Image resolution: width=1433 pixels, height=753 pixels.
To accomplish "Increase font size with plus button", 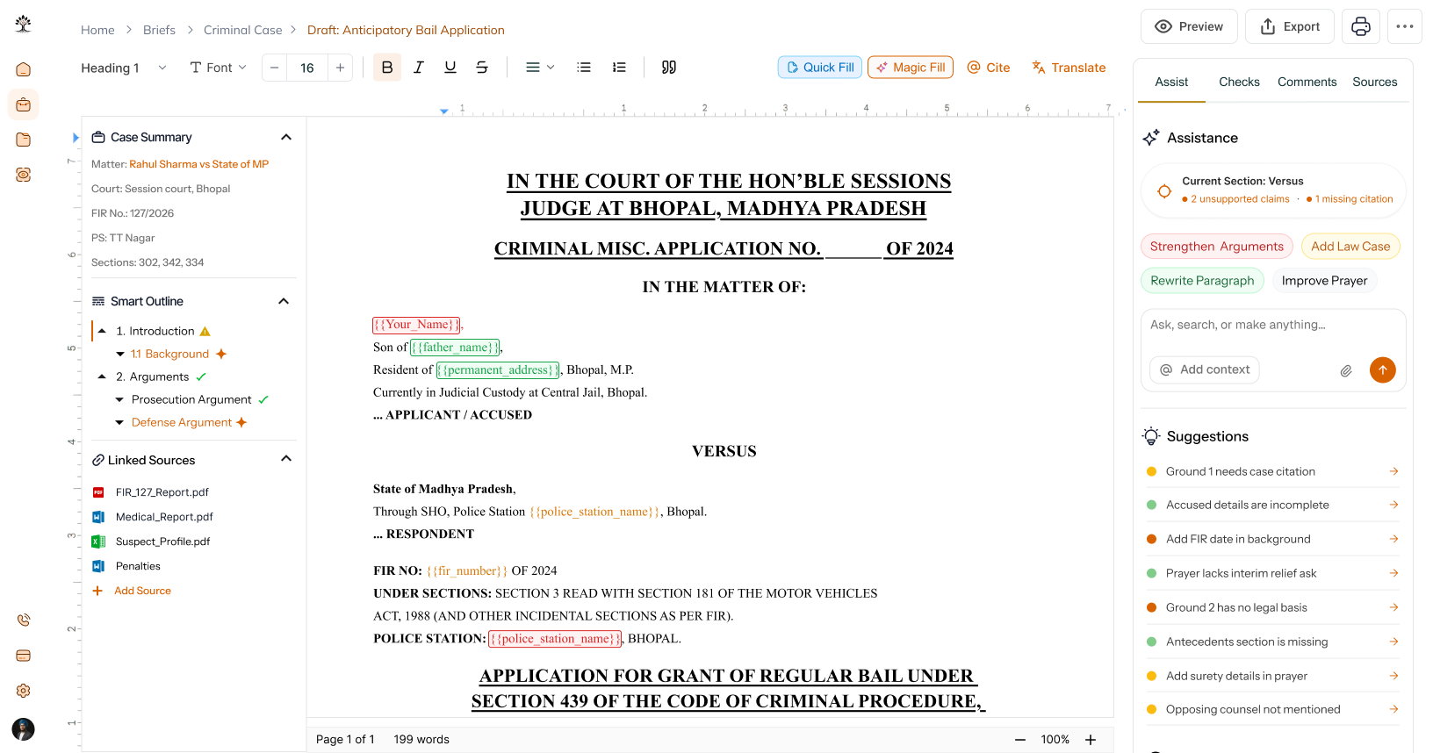I will 340,68.
